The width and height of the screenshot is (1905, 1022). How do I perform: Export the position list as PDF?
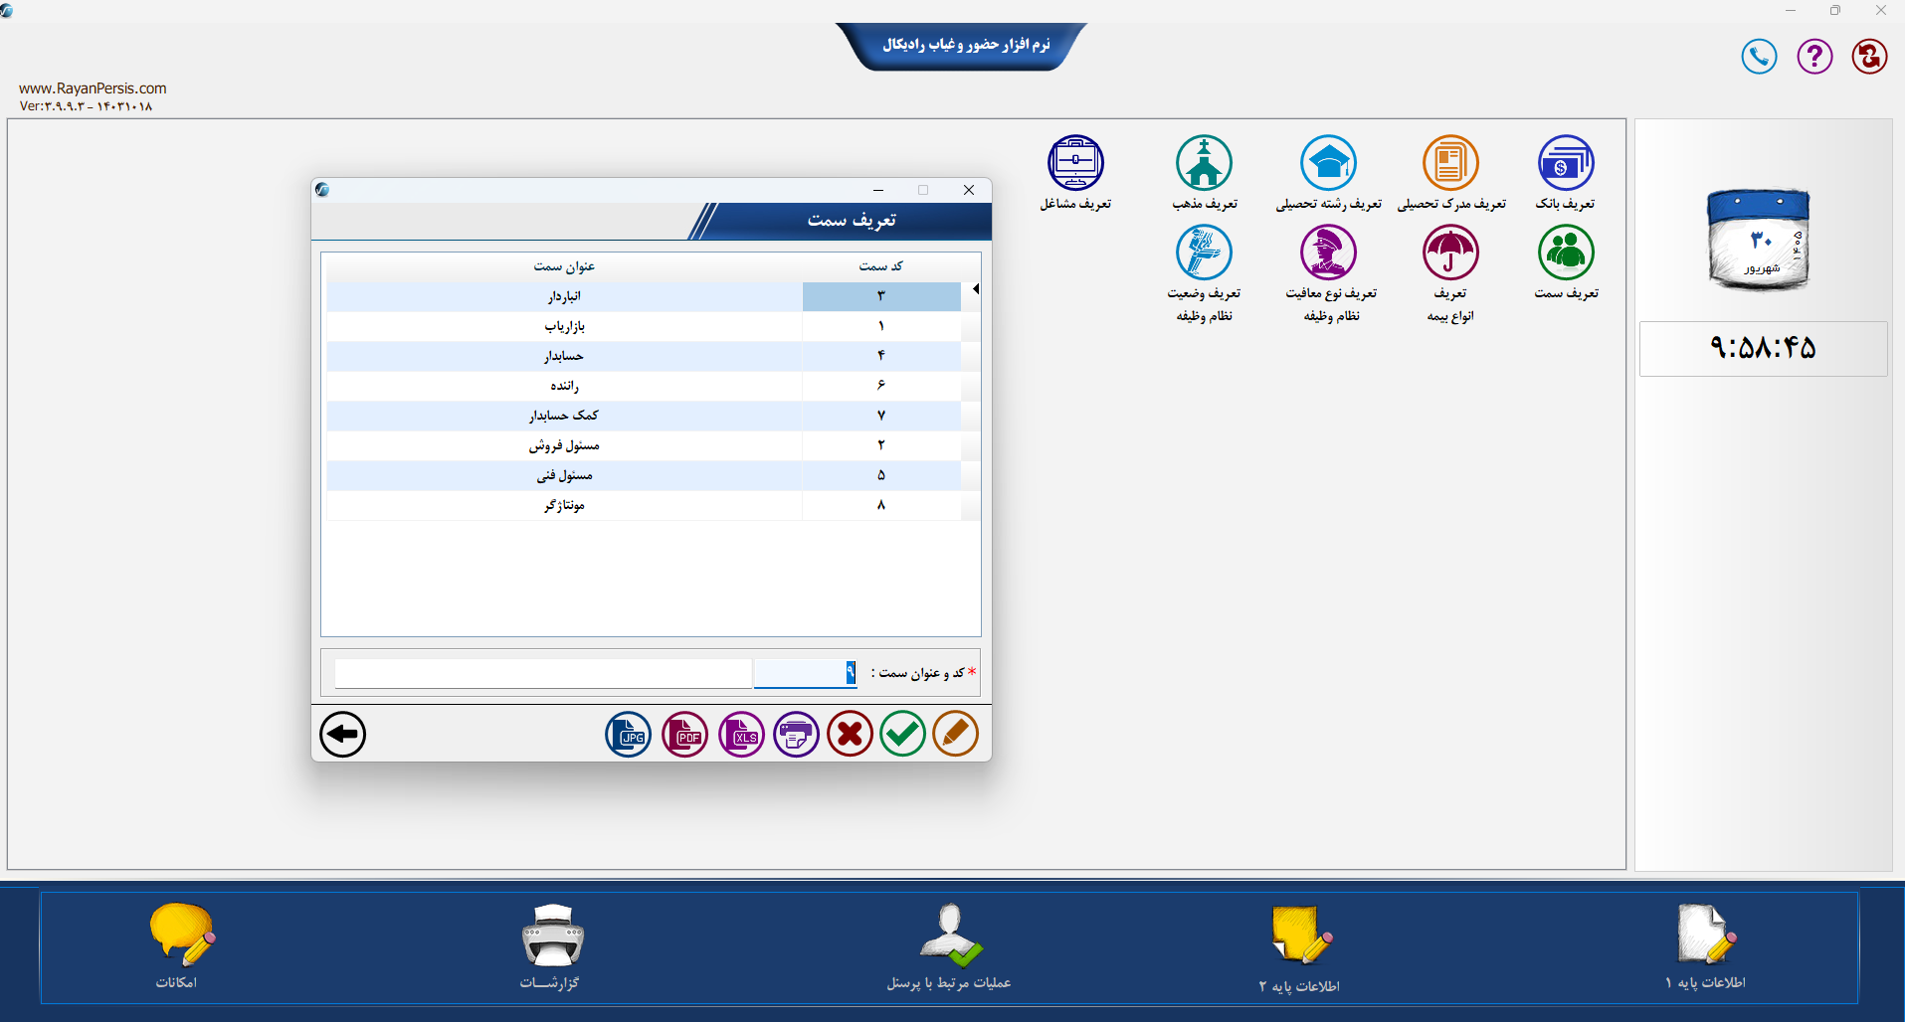[x=685, y=735]
